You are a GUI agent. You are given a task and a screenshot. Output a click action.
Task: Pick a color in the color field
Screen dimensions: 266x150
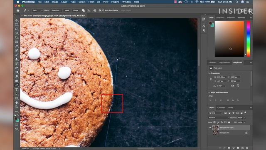[229, 39]
